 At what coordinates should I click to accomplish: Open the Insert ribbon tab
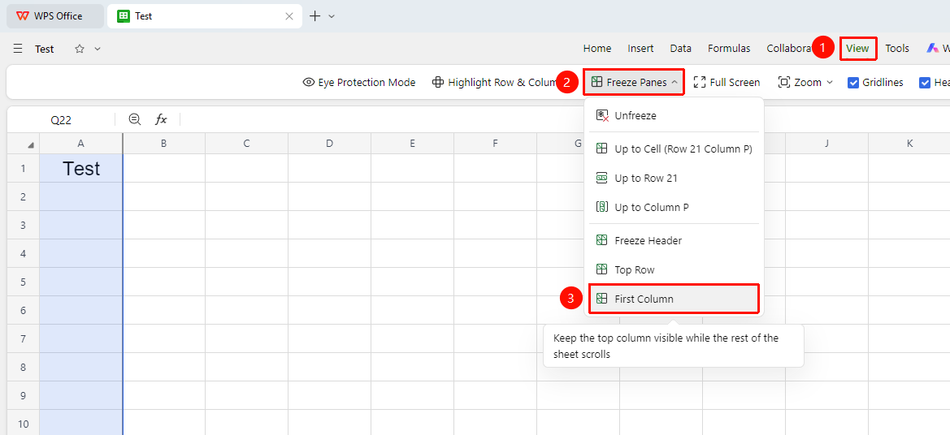point(640,49)
